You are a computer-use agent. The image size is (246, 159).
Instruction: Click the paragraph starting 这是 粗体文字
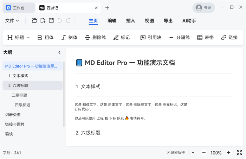[132, 107]
